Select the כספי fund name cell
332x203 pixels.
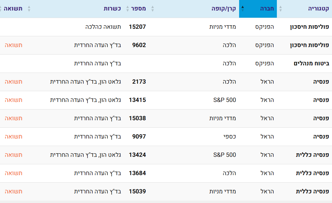pyautogui.click(x=230, y=137)
